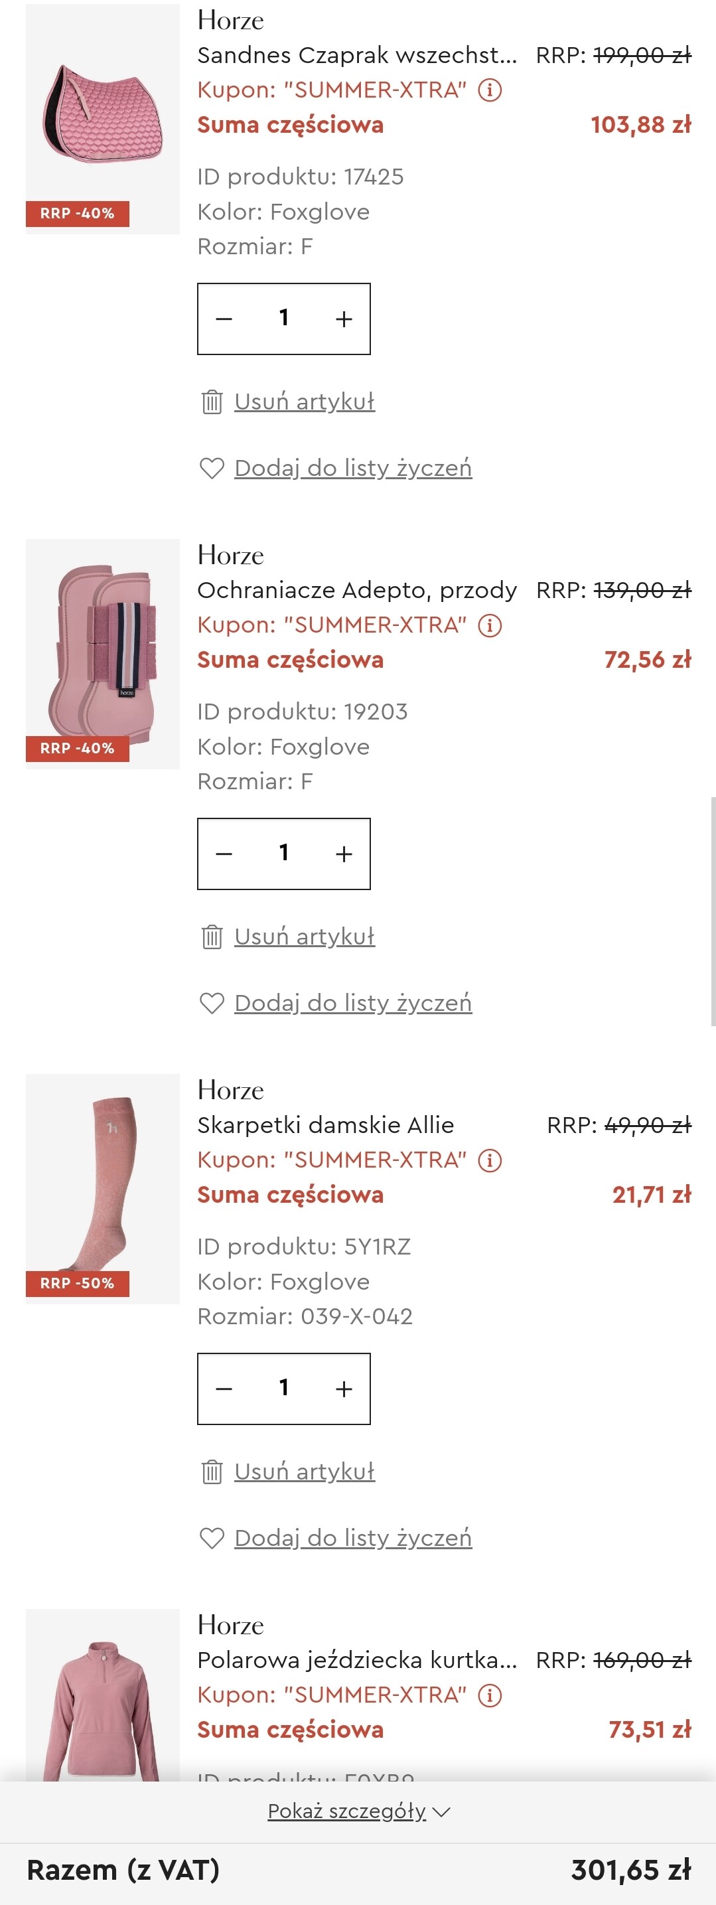The height and width of the screenshot is (1905, 716).
Task: Expand order details with Pokaż szczegóły
Action: click(x=358, y=1811)
